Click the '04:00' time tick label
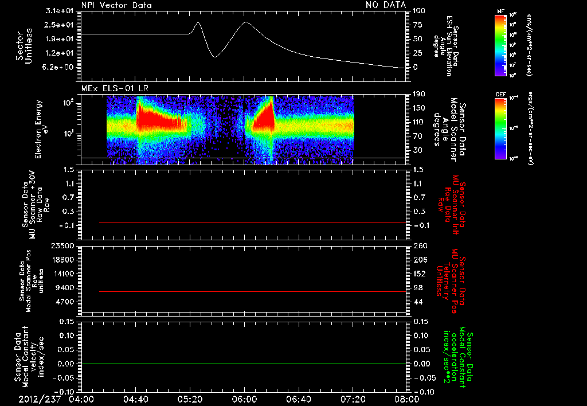Image resolution: width=587 pixels, height=406 pixels. tap(81, 399)
